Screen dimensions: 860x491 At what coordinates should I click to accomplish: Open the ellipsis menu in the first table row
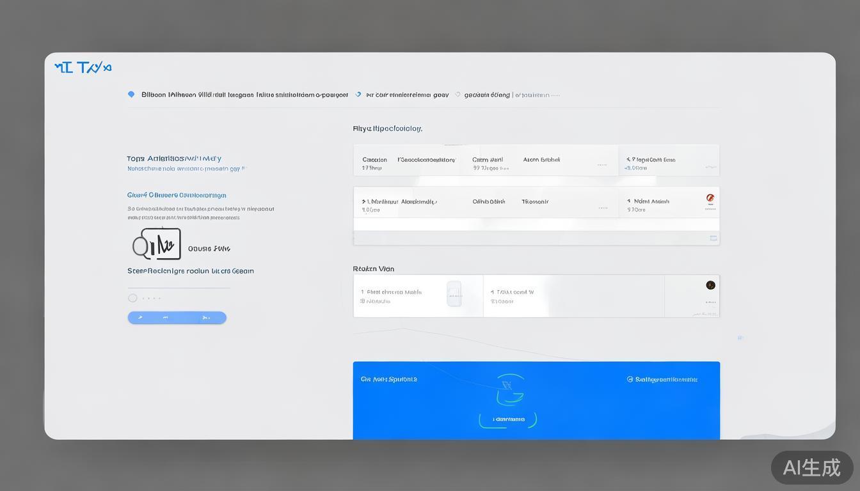click(x=601, y=165)
